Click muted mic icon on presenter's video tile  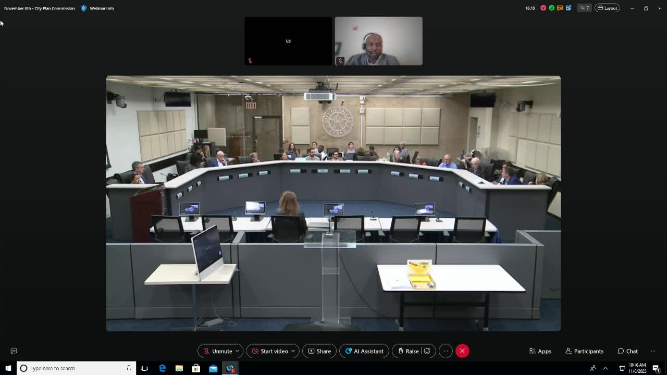(340, 60)
